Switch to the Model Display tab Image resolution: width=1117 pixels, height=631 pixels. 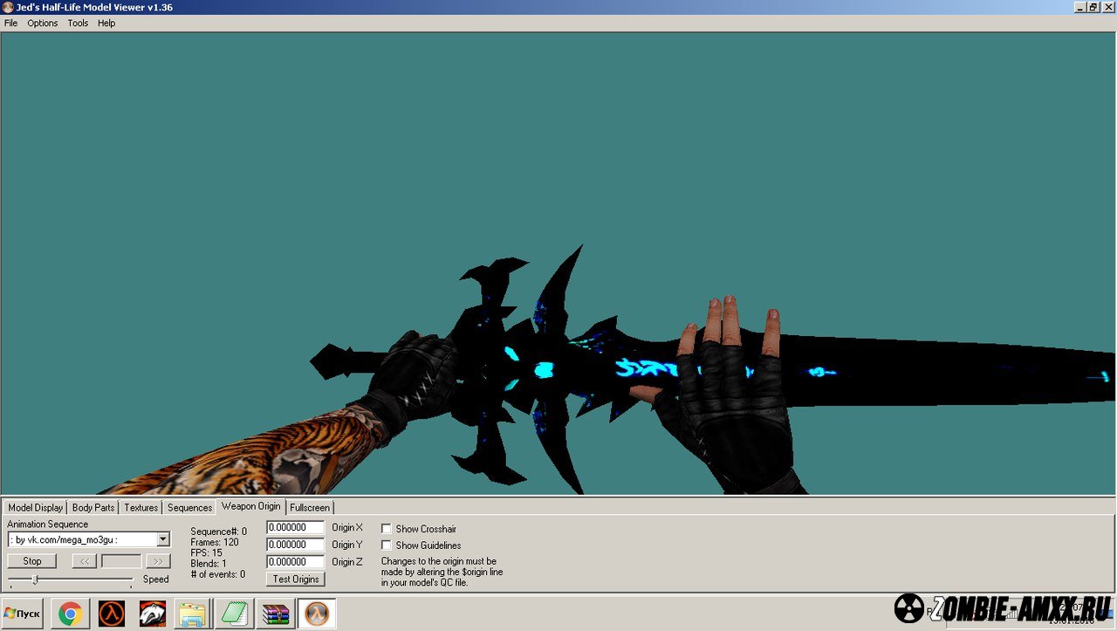[x=36, y=507]
